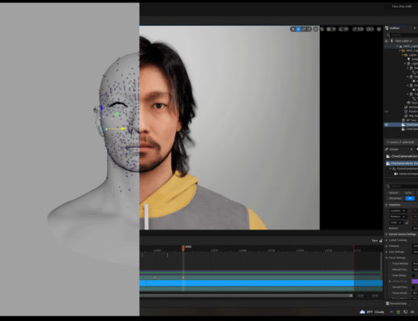Choose the blue All filter button

point(410,198)
